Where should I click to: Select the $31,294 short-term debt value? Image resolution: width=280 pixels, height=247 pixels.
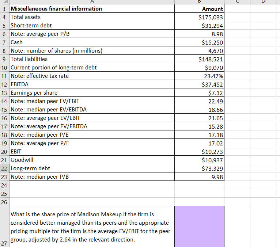pyautogui.click(x=199, y=25)
